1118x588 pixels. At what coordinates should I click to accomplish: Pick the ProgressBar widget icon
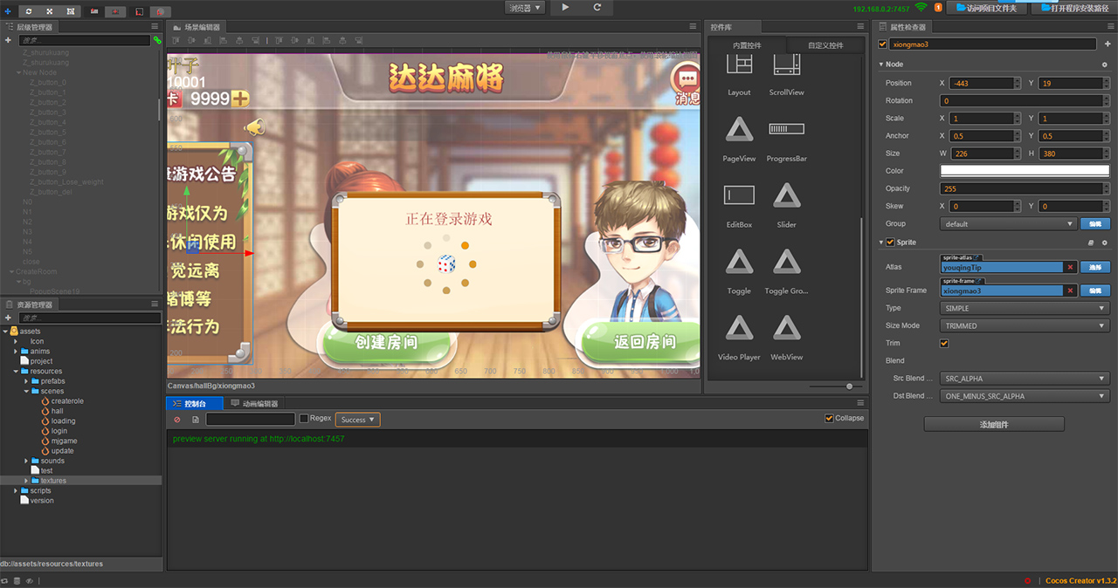point(786,134)
